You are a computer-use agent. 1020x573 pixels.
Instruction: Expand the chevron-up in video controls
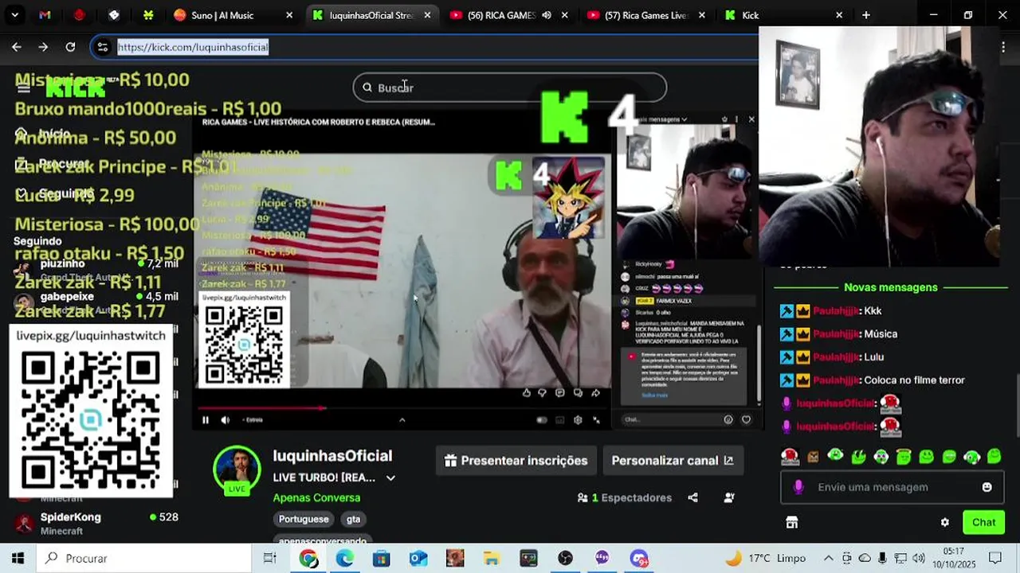[x=402, y=420]
